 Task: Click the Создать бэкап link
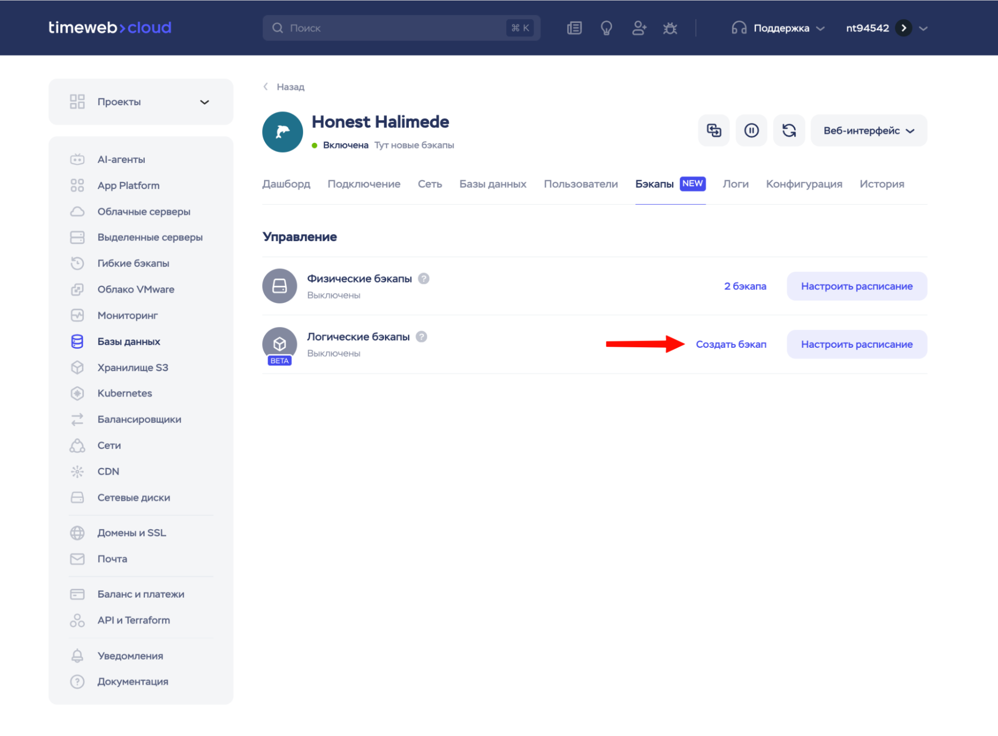(731, 344)
